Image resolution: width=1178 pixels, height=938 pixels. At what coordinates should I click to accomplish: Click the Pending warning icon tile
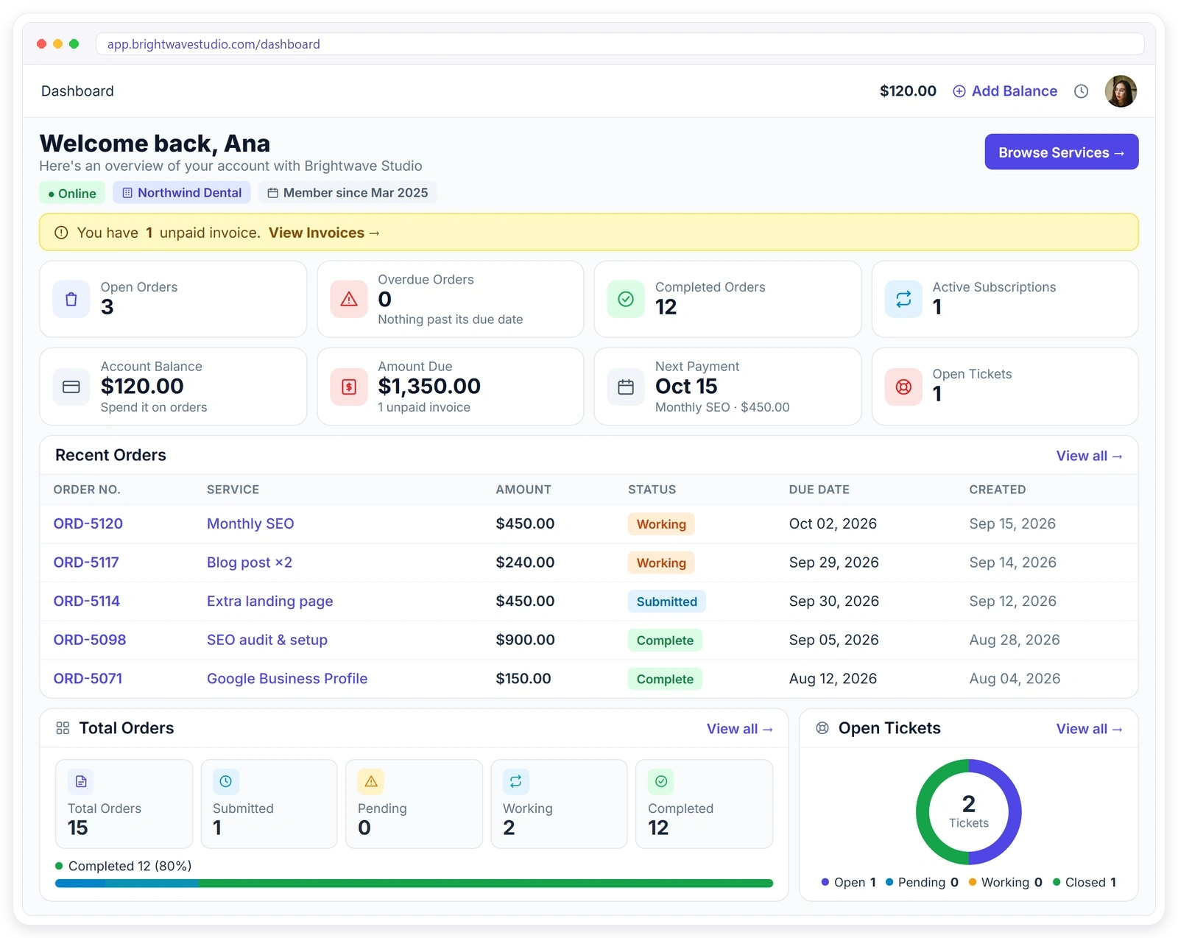[371, 781]
